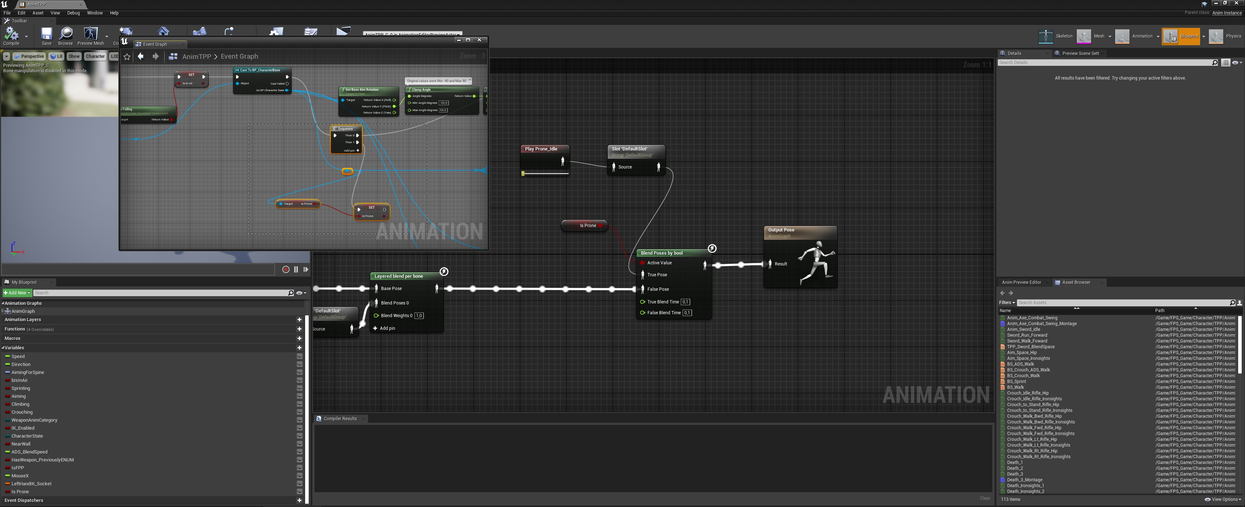Open the Window menu
The height and width of the screenshot is (507, 1245).
pyautogui.click(x=95, y=13)
